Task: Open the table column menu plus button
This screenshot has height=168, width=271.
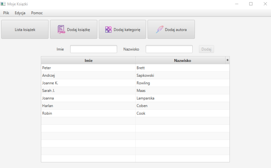Action: [228, 60]
